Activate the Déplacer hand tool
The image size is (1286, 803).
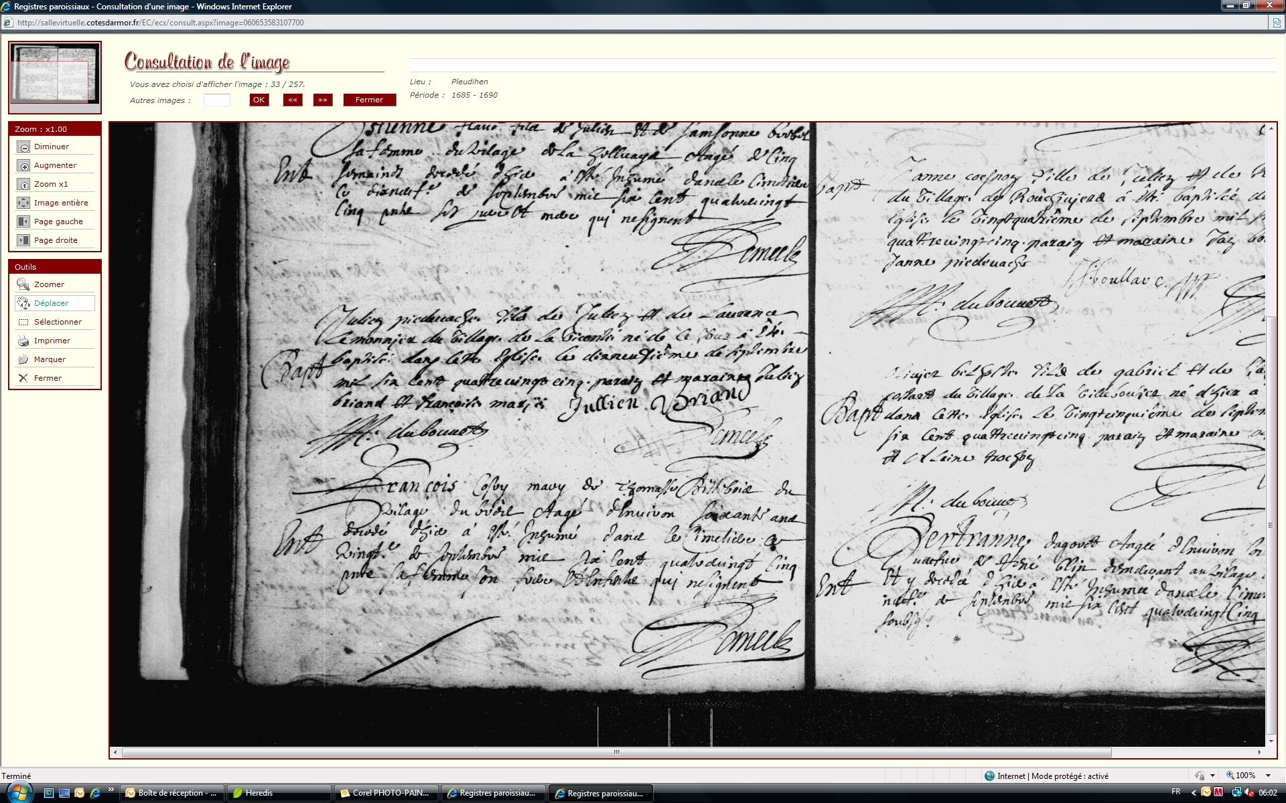pyautogui.click(x=23, y=304)
